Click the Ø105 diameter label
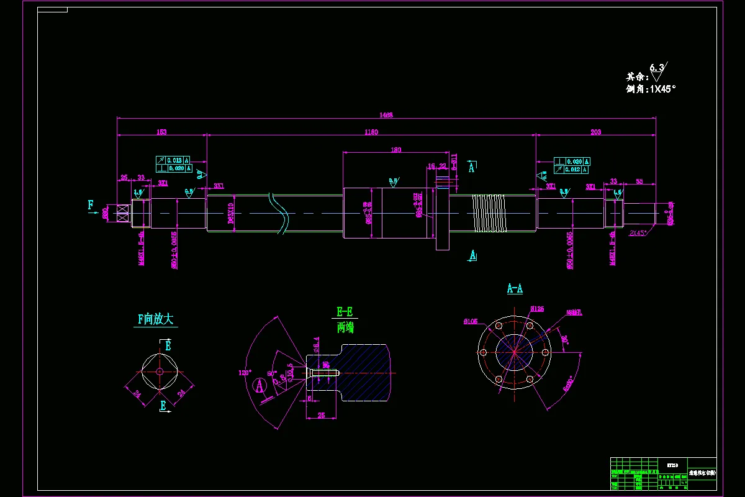745x497 pixels. (x=471, y=321)
